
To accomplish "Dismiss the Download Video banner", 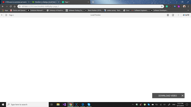I will click(182, 96).
